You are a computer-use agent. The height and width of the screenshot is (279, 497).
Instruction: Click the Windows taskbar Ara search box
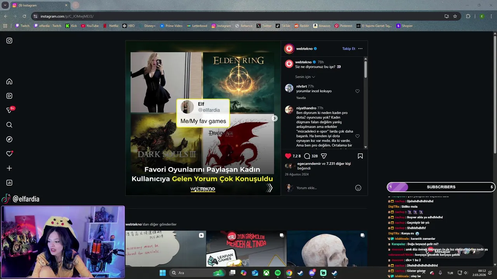tap(197, 273)
